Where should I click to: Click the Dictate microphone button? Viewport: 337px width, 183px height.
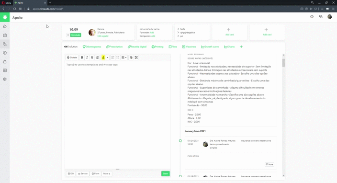tap(72, 57)
